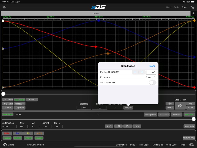Select the Pan axis tab
Screen dimensions: 197x148
[18, 133]
